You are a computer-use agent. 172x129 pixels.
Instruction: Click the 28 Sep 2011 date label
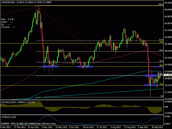pos(157,127)
